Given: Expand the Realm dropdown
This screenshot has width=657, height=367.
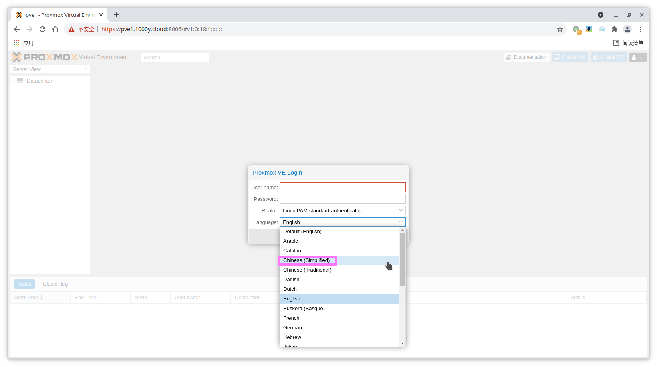Looking at the screenshot, I should (x=401, y=210).
